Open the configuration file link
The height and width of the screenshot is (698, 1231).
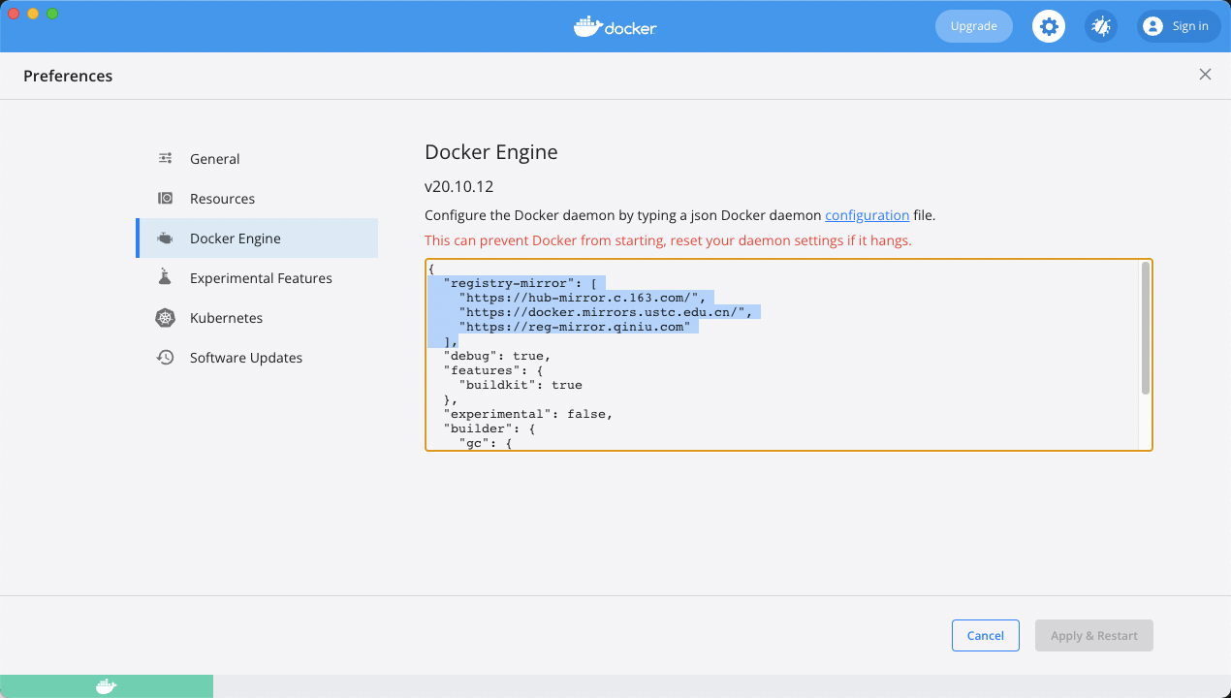click(x=867, y=215)
